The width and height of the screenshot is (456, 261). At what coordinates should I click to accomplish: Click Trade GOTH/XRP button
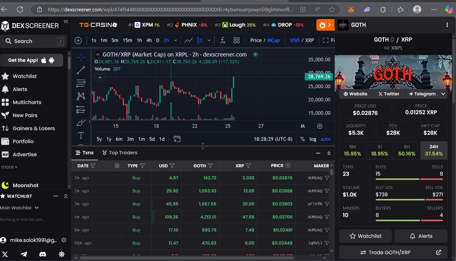pyautogui.click(x=385, y=252)
